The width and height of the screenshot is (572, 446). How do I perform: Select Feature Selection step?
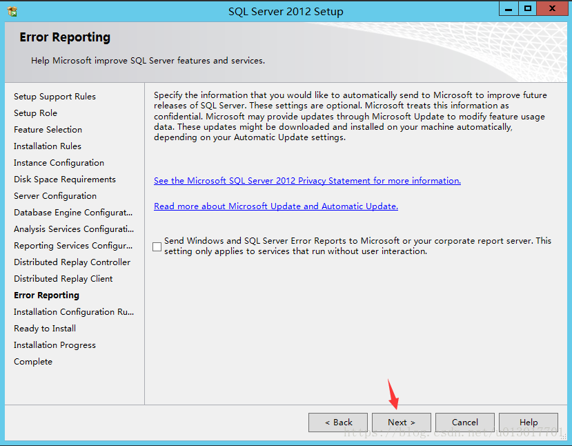48,130
